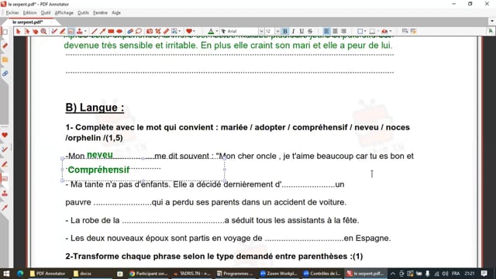496x279 pixels.
Task: Click the sidebar blank page icon
Action: 5,32
